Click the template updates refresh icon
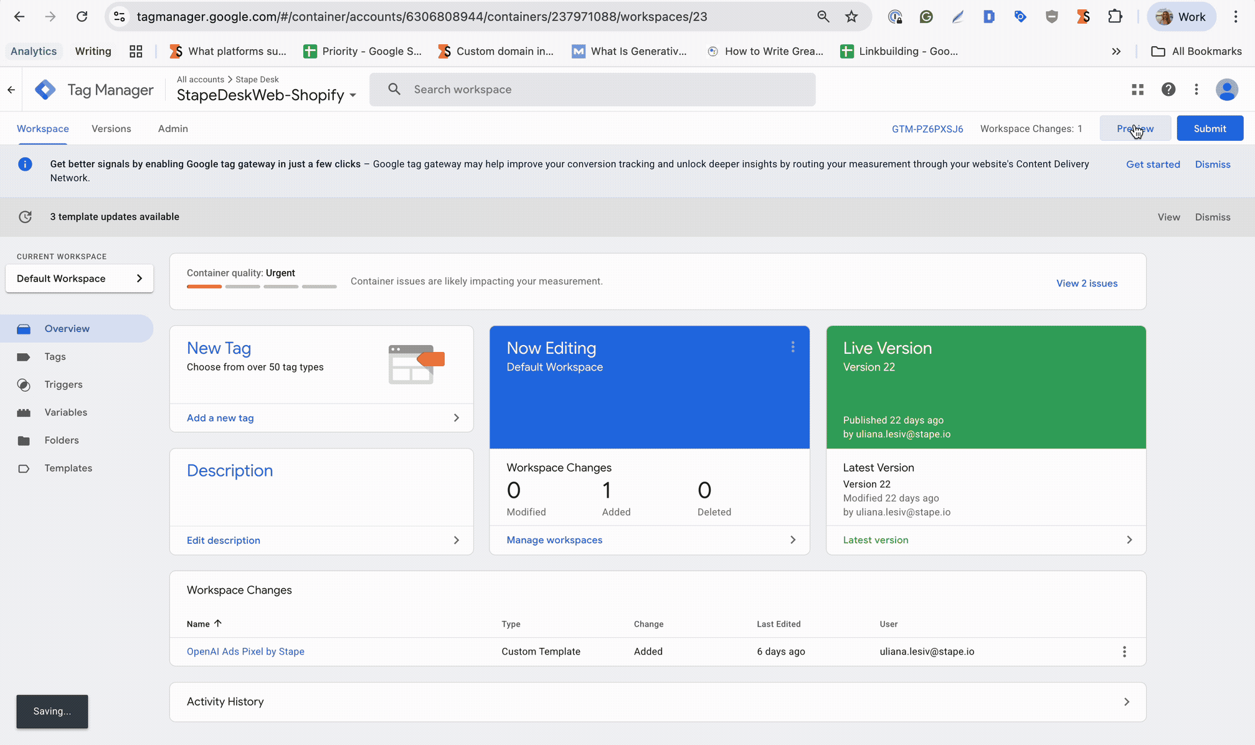The image size is (1255, 745). (x=25, y=217)
